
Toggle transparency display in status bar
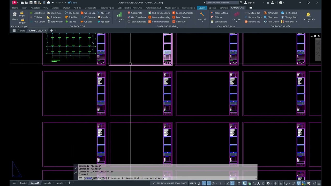[244, 183]
